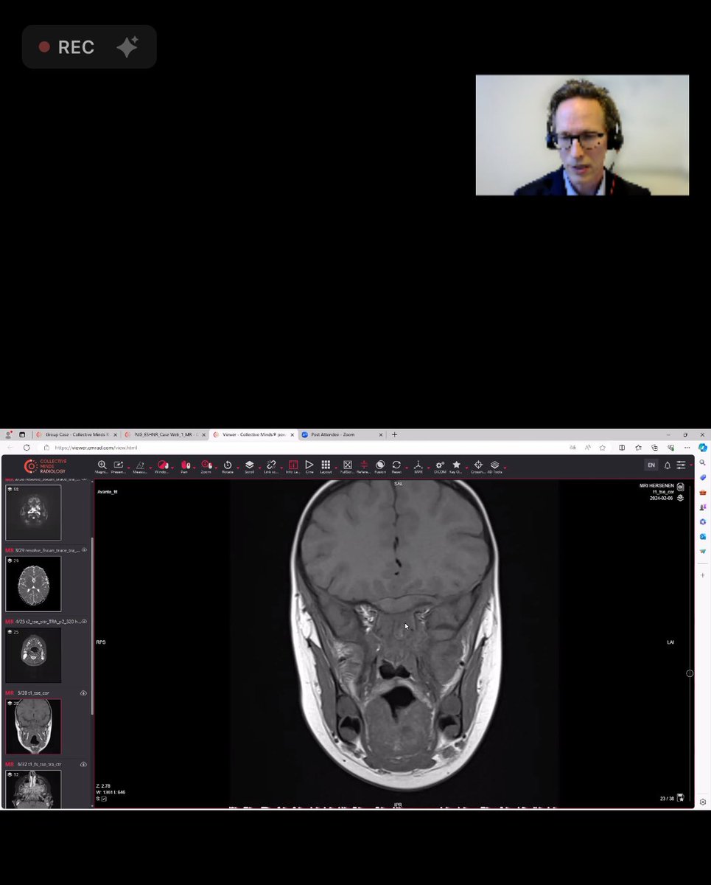Expand the Zoom tool dropdown arrow
711x885 pixels.
click(x=217, y=468)
